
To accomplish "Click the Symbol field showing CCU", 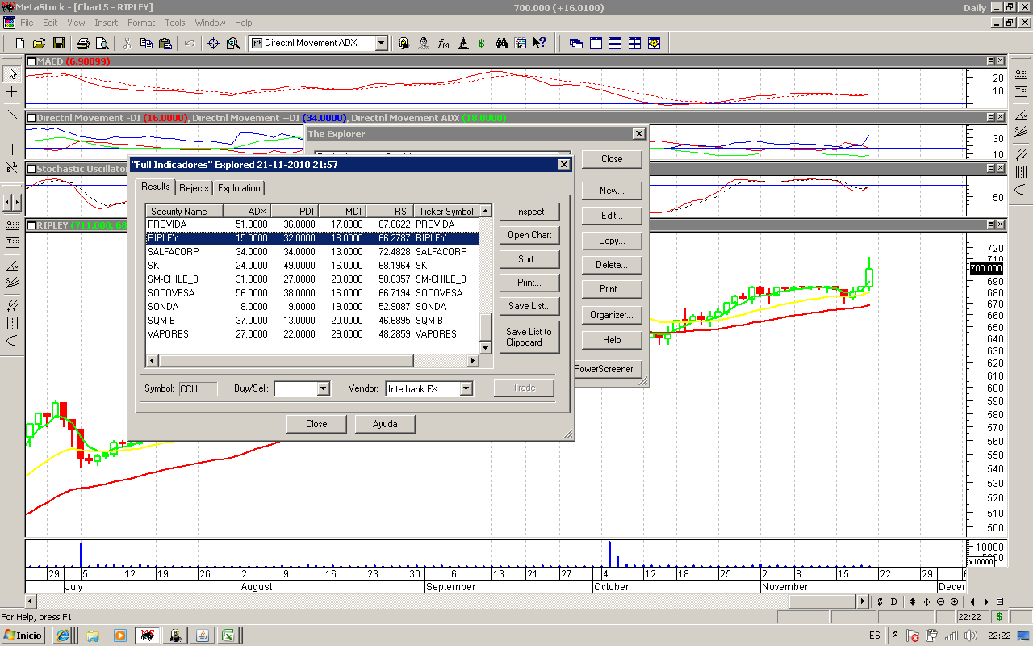I will click(198, 388).
